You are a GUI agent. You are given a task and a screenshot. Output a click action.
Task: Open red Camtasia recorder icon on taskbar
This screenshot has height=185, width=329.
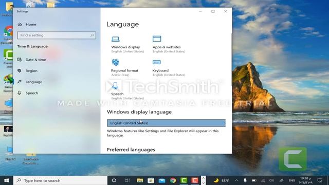tap(195, 180)
